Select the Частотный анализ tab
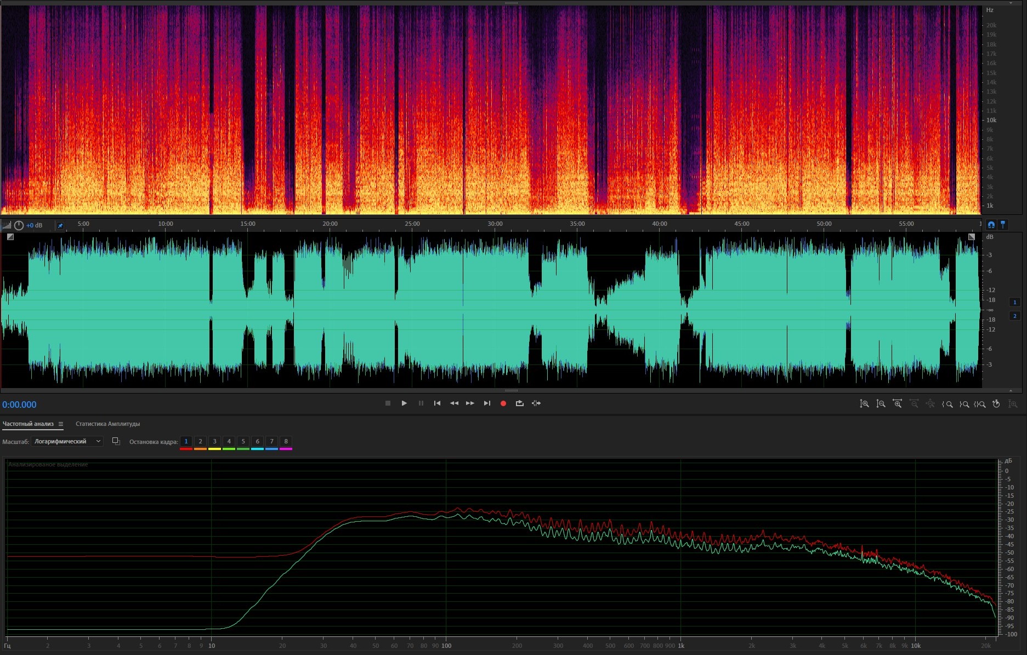 coord(28,424)
